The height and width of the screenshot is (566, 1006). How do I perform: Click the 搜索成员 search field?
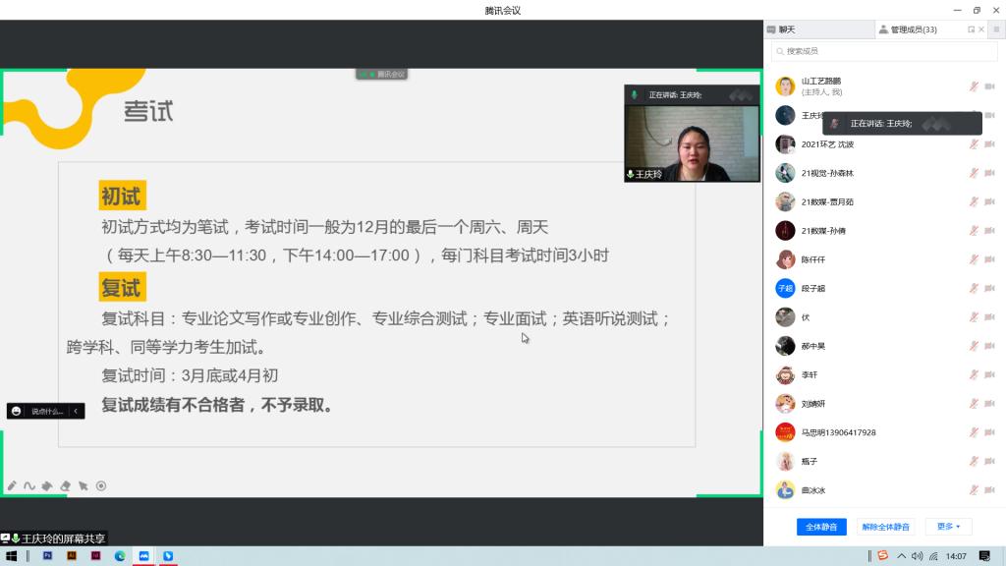(x=884, y=51)
